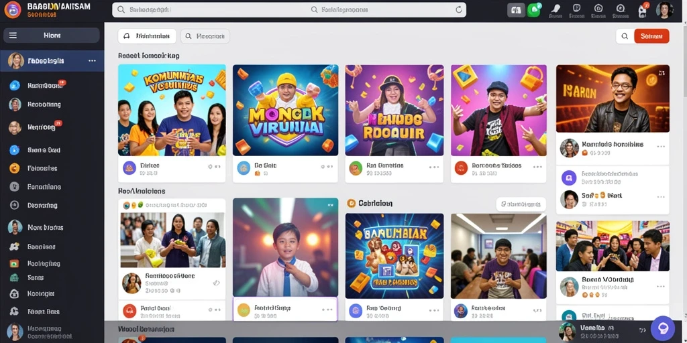Screen dimensions: 687x343
Task: Click purple channel icon under the KOMUNITAS card
Action: coord(129,167)
